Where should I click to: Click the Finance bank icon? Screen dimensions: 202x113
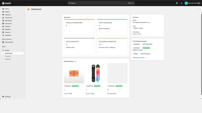click(3, 32)
